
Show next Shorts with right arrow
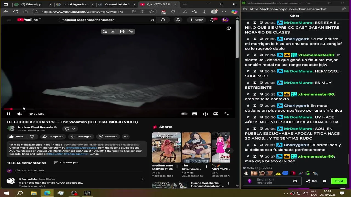coord(229,150)
